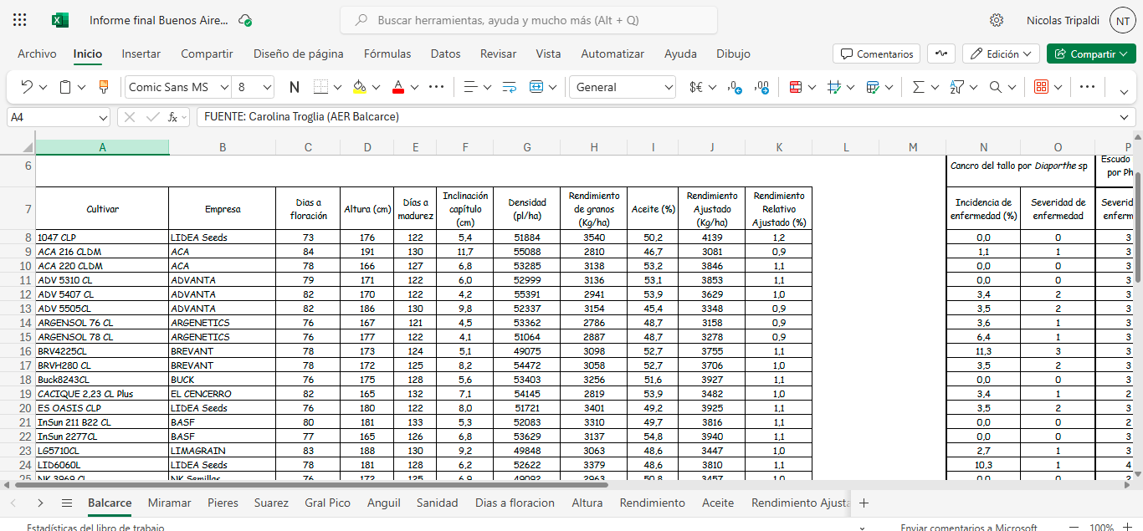Apply cell borders

pyautogui.click(x=321, y=87)
